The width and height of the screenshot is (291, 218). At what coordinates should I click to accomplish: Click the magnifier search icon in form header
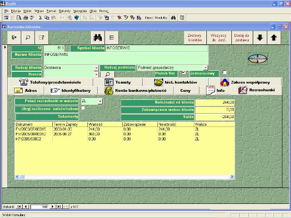click(28, 38)
